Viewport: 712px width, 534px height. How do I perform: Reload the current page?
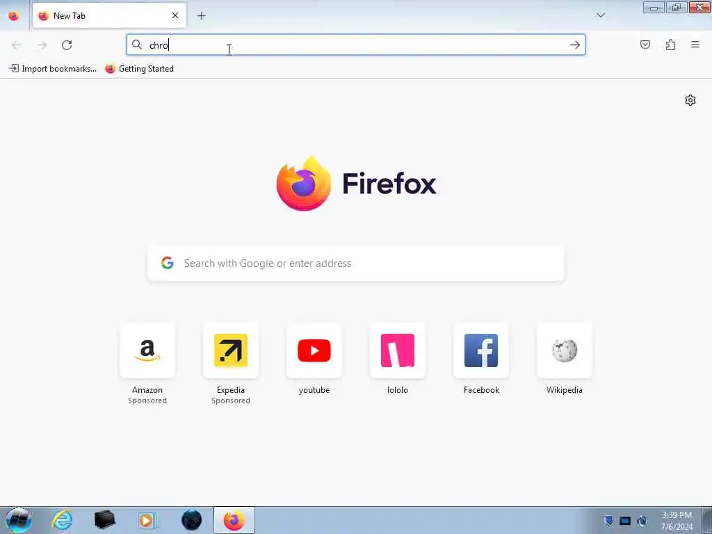pos(67,45)
